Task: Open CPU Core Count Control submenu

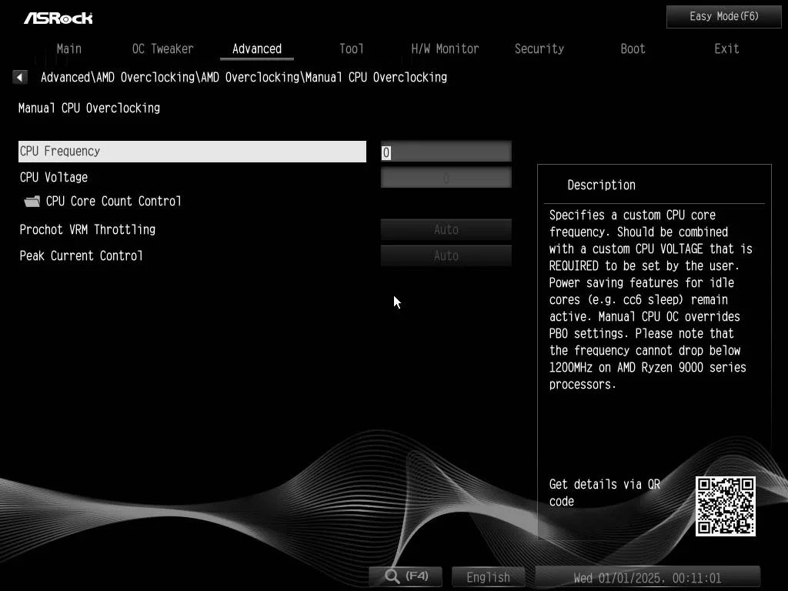Action: (x=114, y=202)
